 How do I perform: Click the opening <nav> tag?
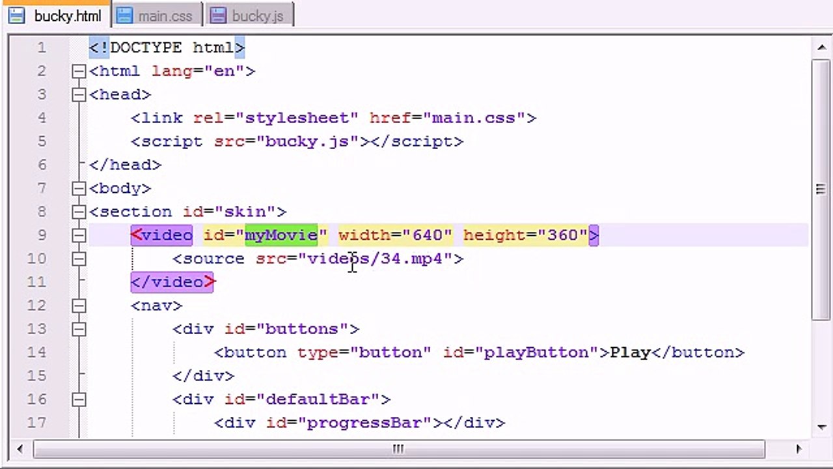click(156, 306)
